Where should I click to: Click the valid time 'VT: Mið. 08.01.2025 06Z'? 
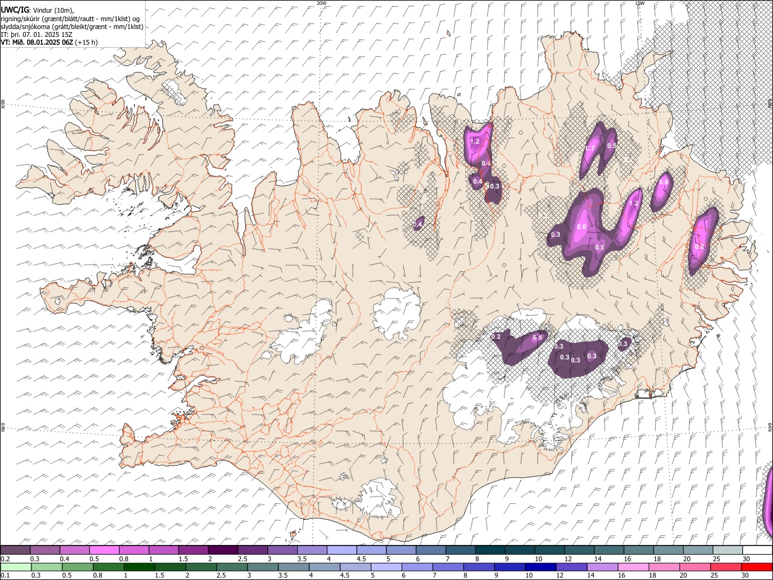coord(37,42)
